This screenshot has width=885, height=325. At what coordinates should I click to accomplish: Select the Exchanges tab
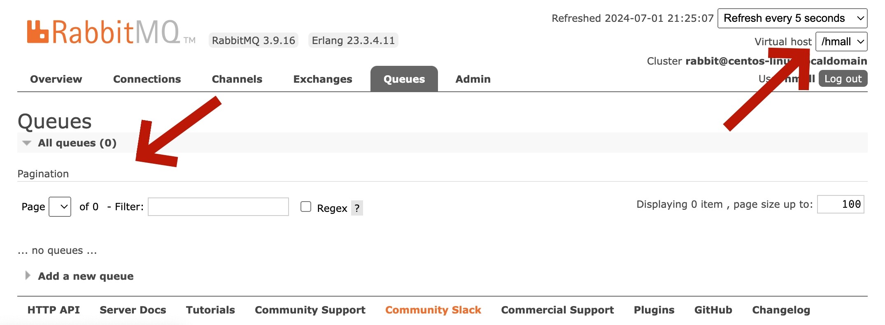tap(323, 79)
